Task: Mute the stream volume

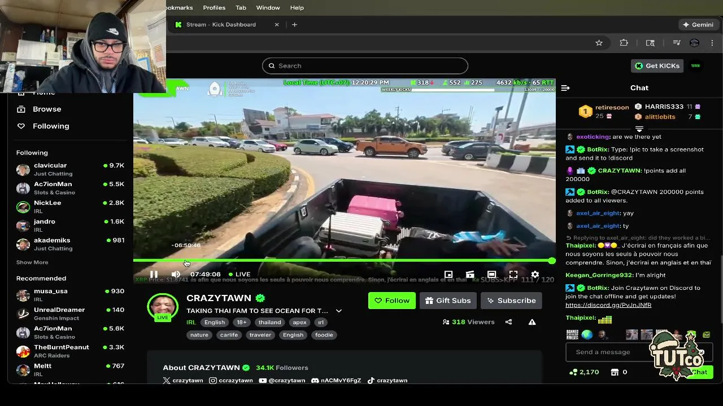Action: coord(176,274)
